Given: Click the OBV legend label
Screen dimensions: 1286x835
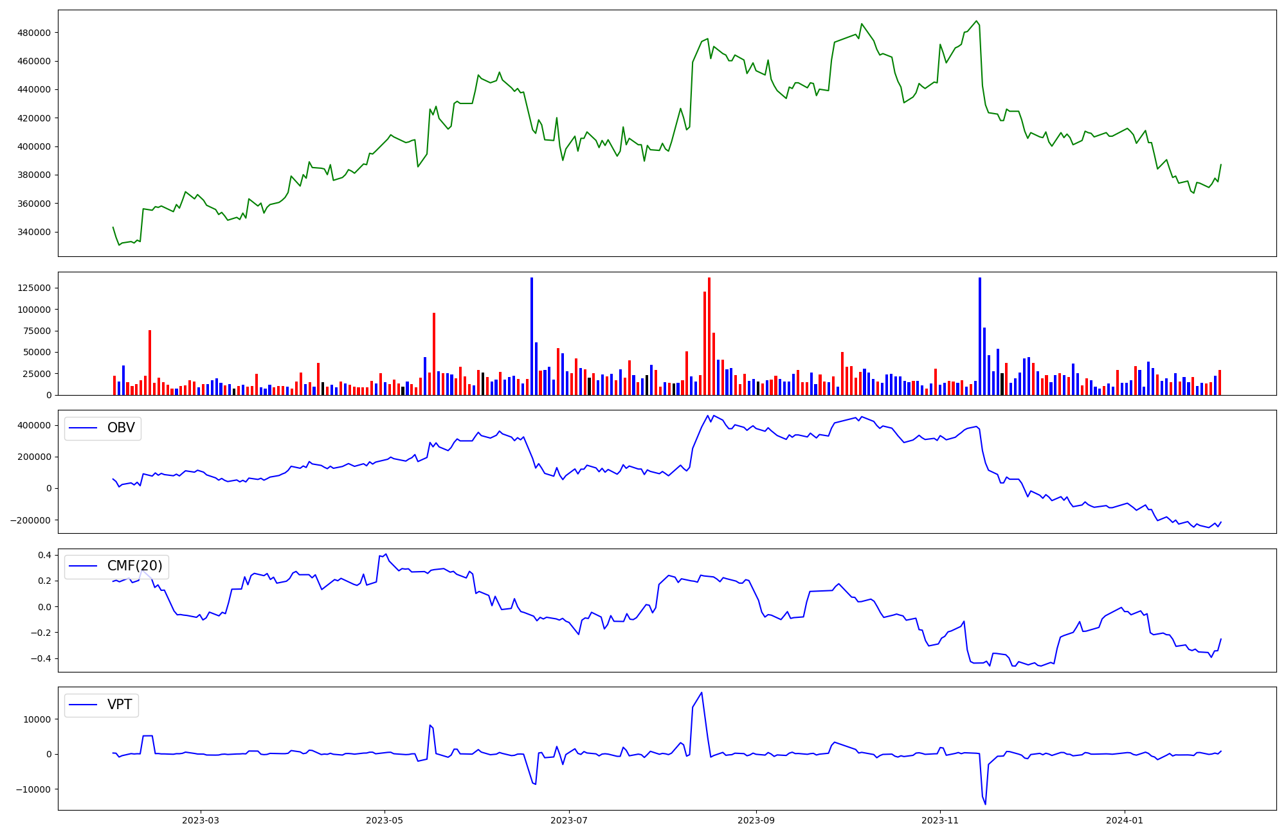Looking at the screenshot, I should [121, 428].
